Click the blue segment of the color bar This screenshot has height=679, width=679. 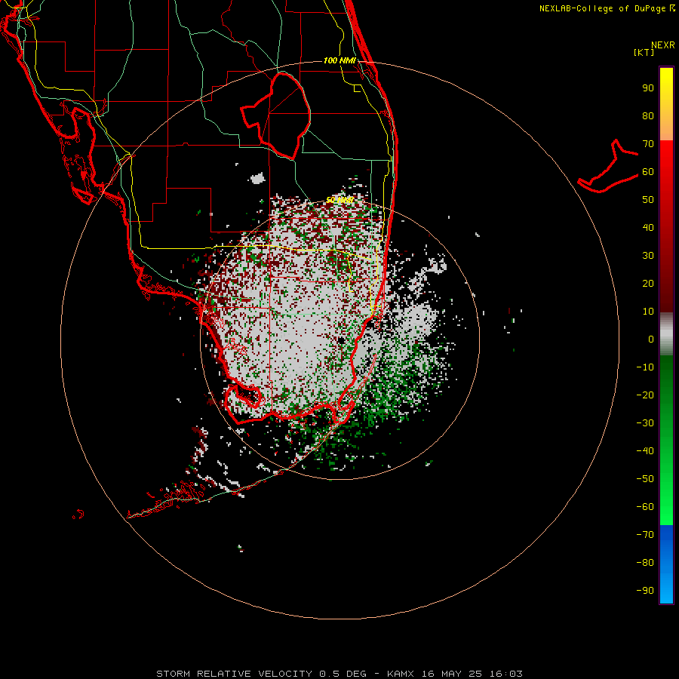(x=666, y=564)
